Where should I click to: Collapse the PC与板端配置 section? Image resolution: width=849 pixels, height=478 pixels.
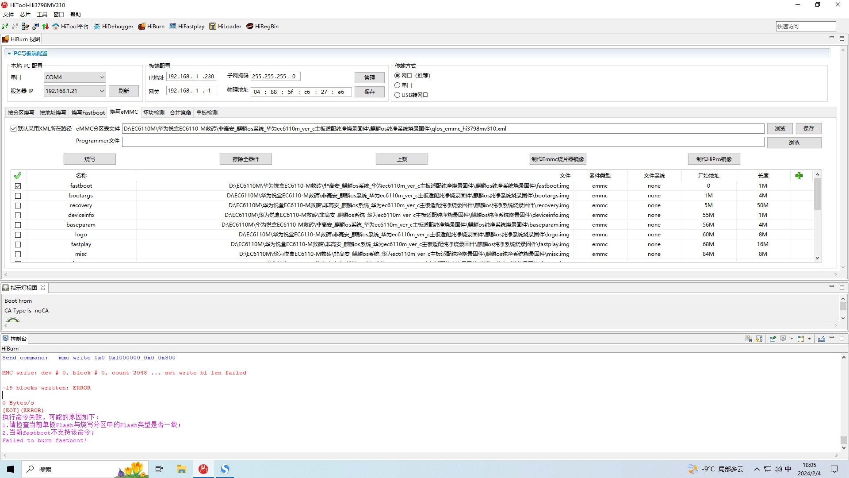click(x=9, y=54)
